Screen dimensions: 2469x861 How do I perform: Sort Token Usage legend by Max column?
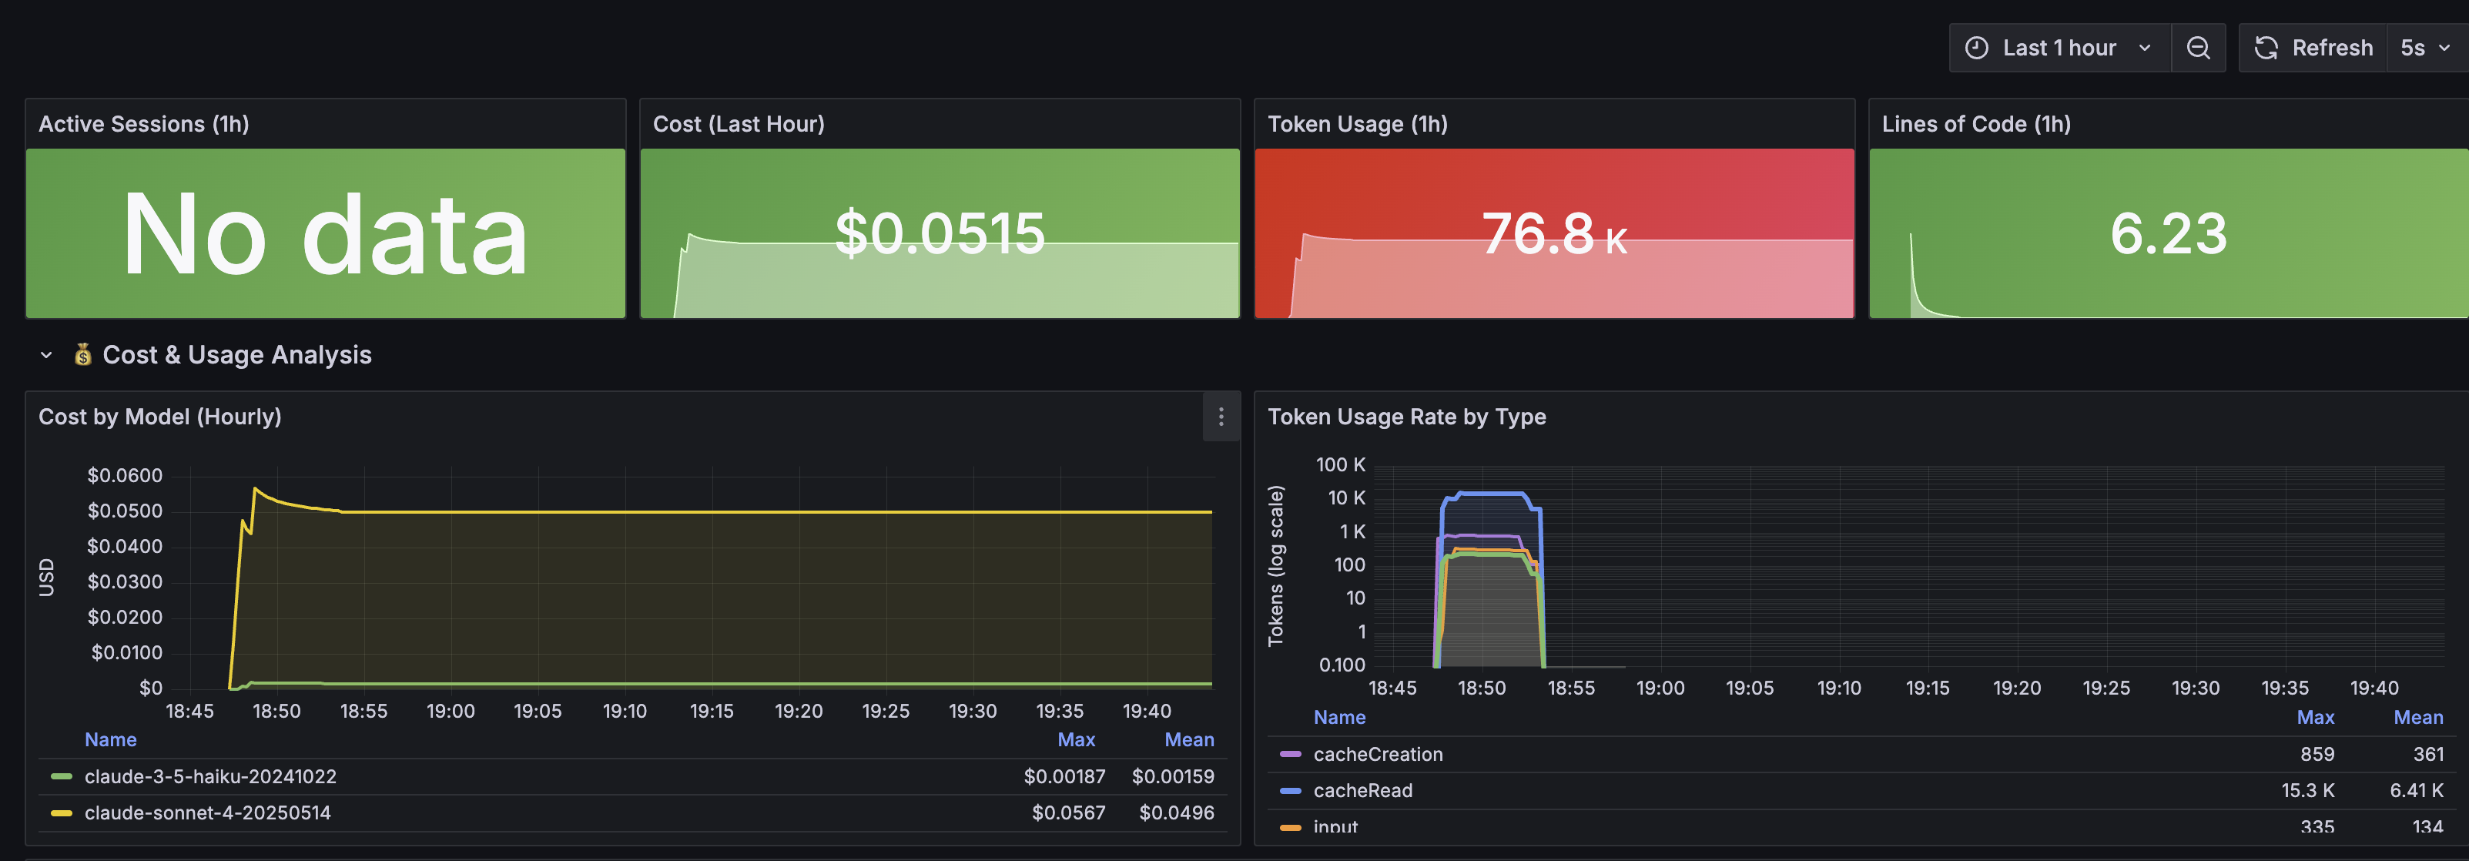2315,717
